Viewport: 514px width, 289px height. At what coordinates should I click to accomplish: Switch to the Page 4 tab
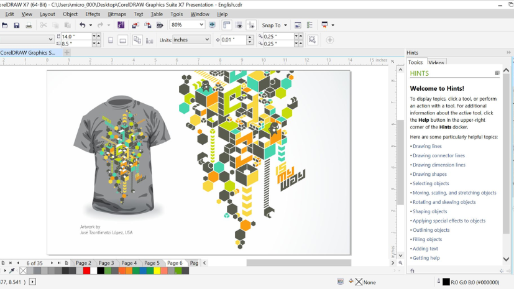click(x=129, y=263)
